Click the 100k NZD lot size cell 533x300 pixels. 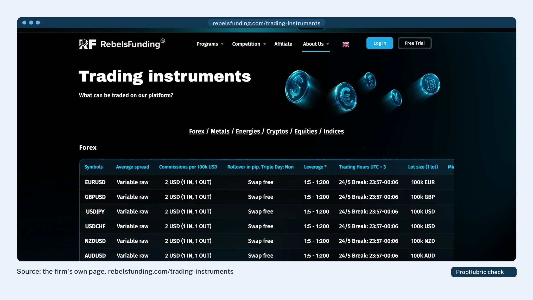pyautogui.click(x=423, y=241)
